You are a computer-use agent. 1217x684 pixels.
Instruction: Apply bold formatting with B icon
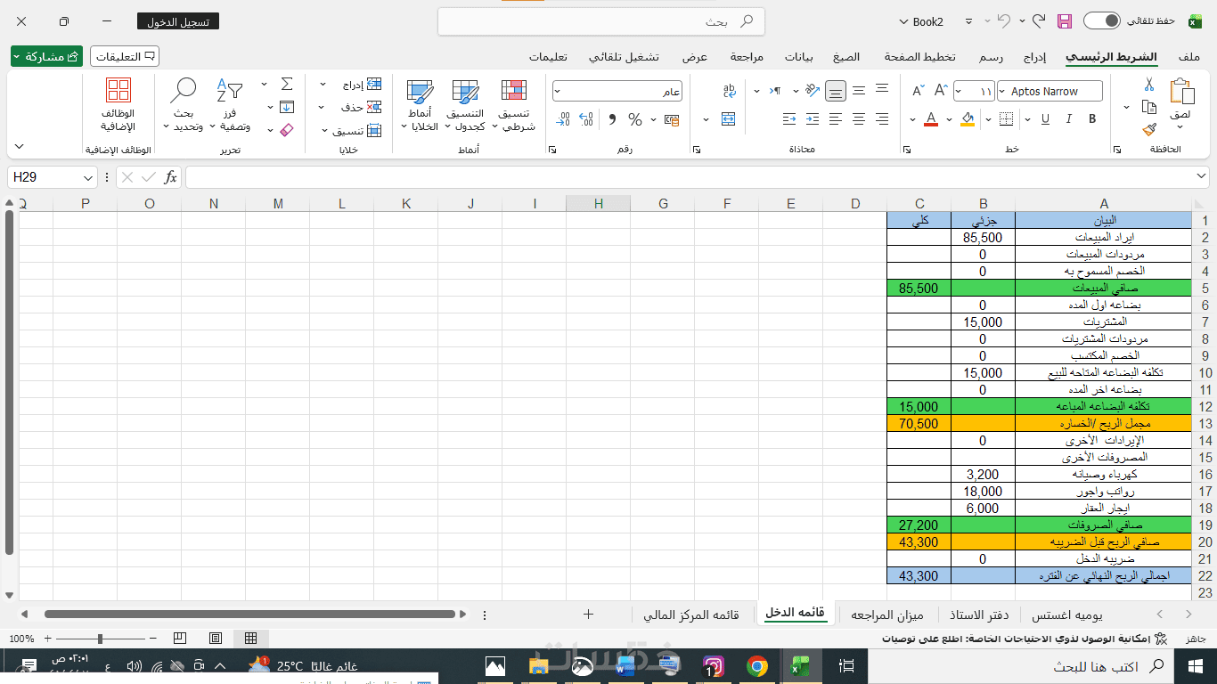click(1091, 119)
